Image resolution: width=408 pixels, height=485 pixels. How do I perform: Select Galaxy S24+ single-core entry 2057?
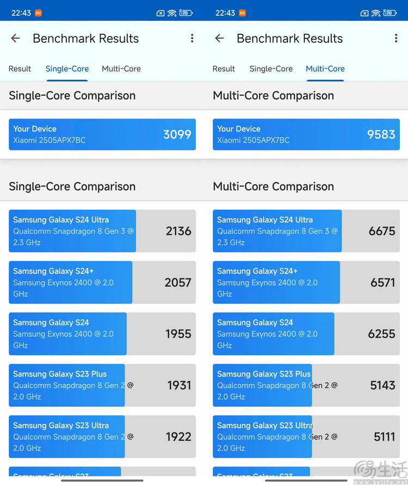[x=102, y=282]
